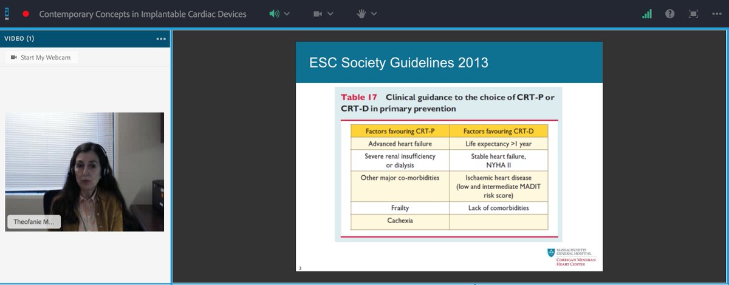This screenshot has height=285, width=729.
Task: Click slide title ESC Society Guidelines 2013
Action: point(399,62)
